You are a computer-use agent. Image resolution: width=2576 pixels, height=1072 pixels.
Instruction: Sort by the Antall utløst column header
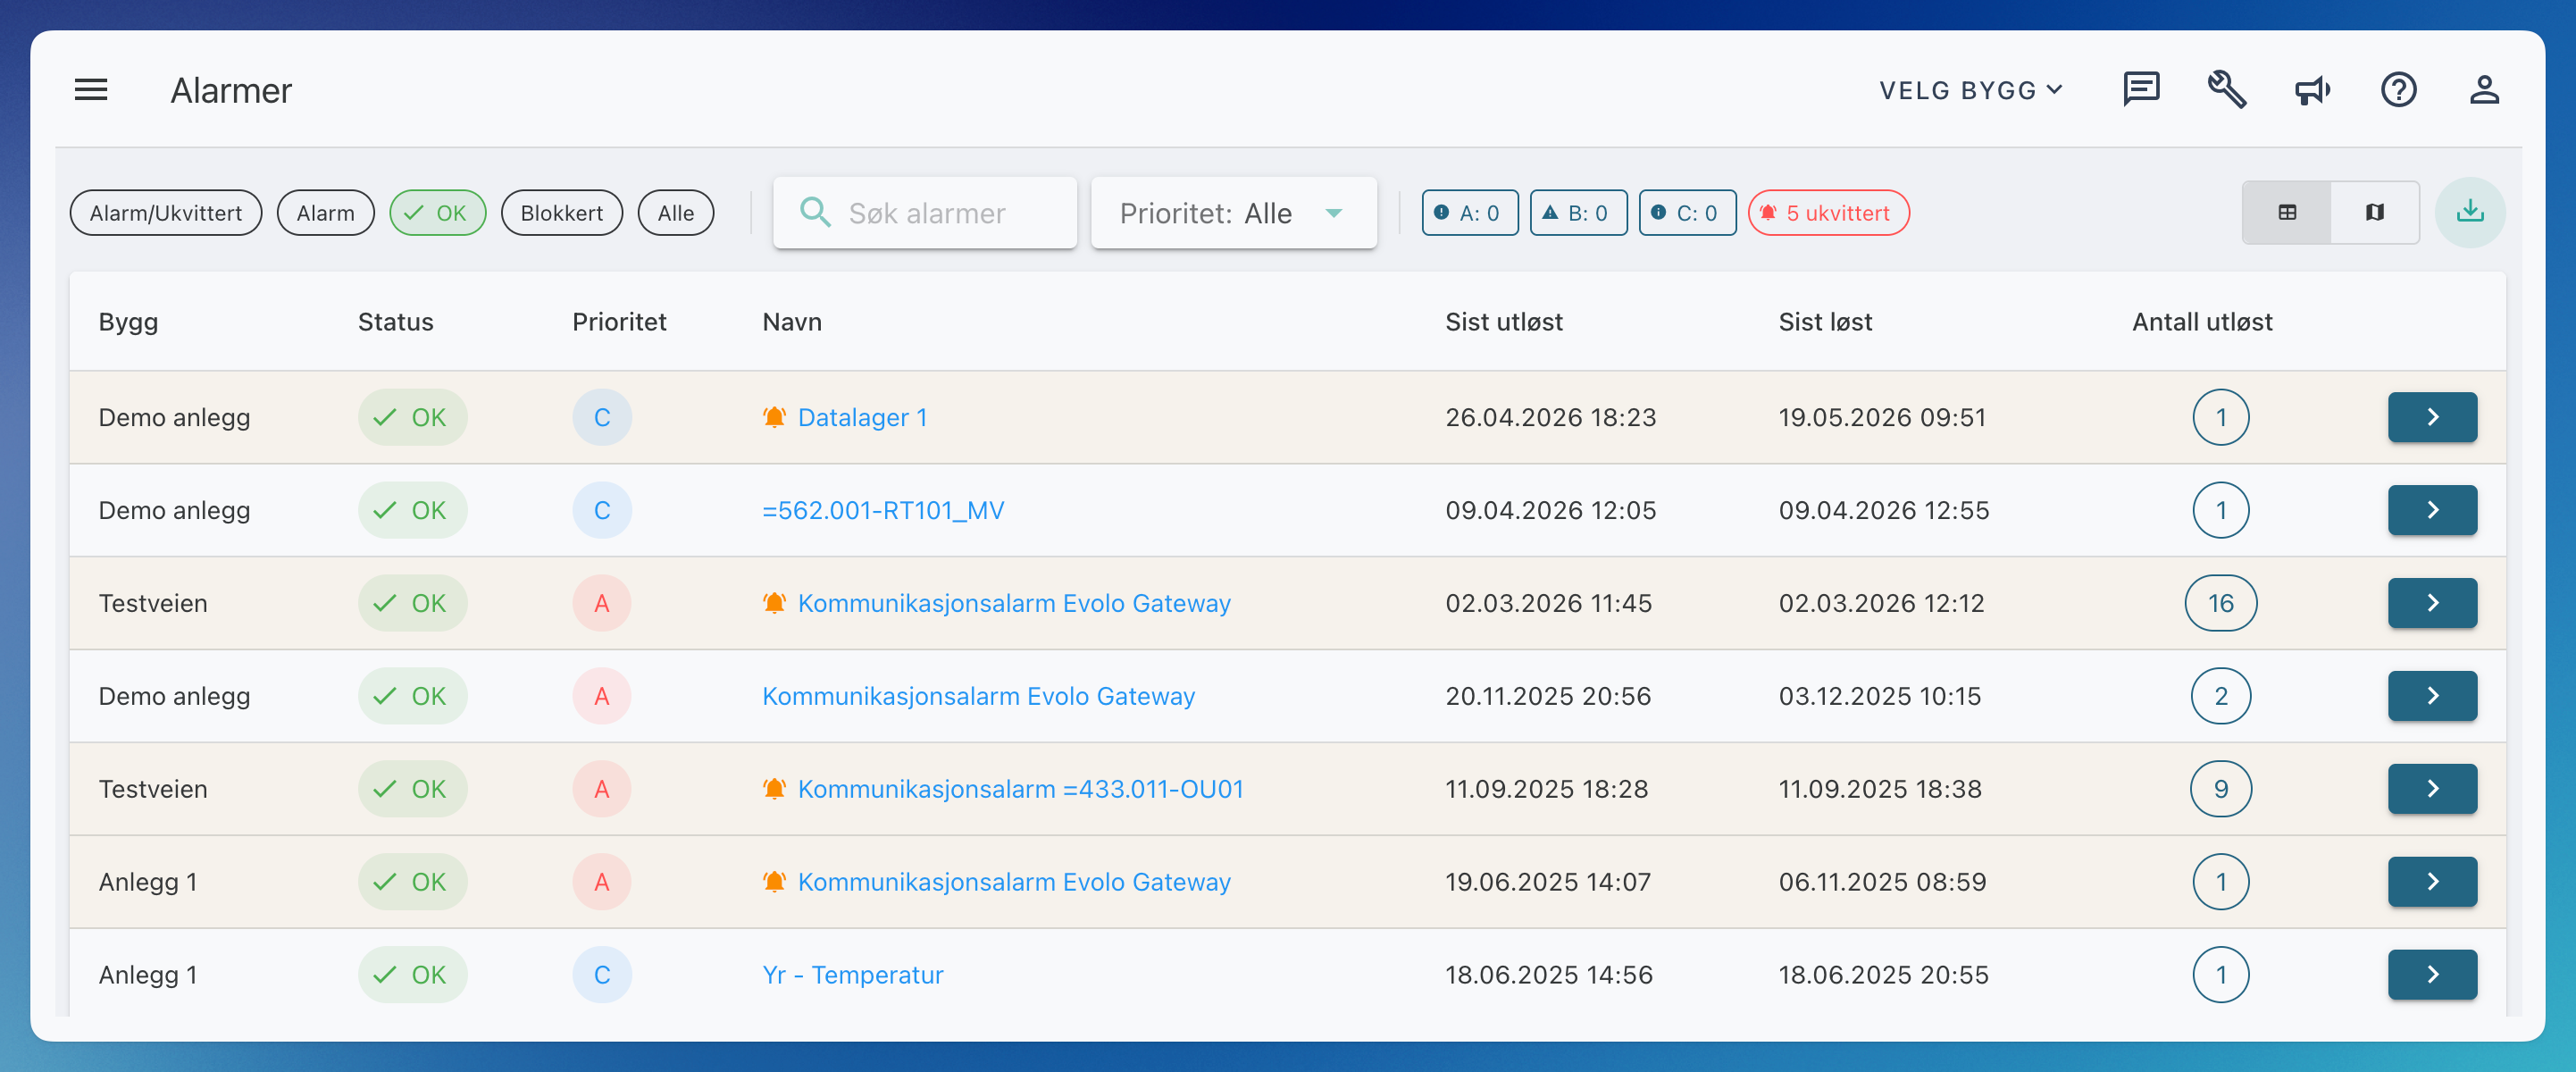pyautogui.click(x=2201, y=322)
